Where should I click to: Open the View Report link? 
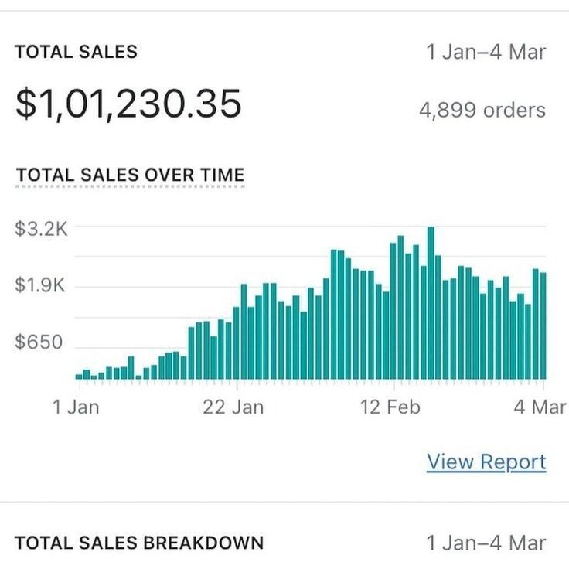click(x=486, y=462)
